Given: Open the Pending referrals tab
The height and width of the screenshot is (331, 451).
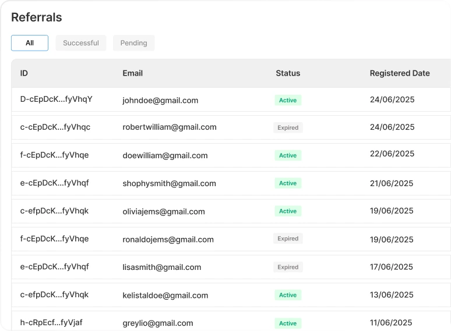Looking at the screenshot, I should pos(134,43).
